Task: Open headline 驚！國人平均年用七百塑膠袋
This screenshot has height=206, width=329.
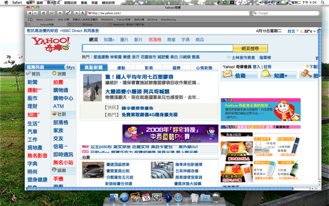Action: tap(139, 77)
